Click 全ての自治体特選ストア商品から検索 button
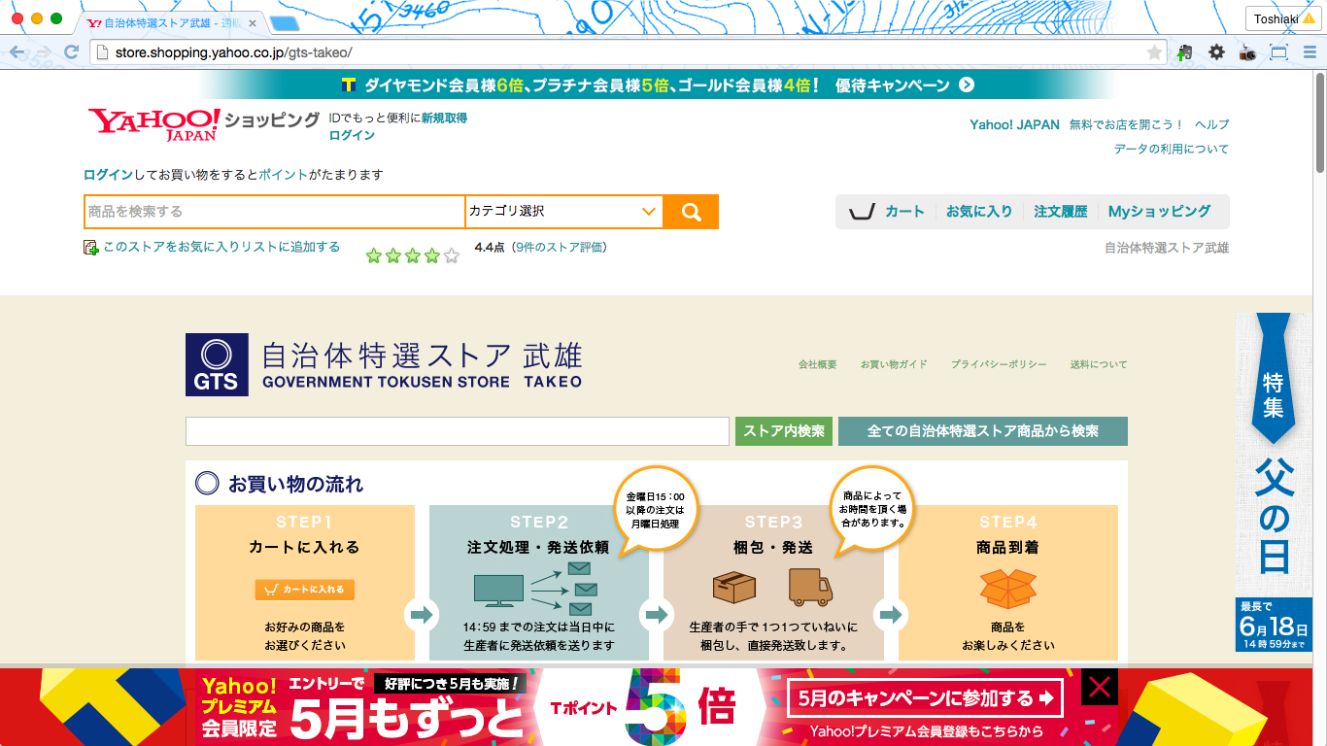Viewport: 1327px width, 746px height. [x=983, y=431]
